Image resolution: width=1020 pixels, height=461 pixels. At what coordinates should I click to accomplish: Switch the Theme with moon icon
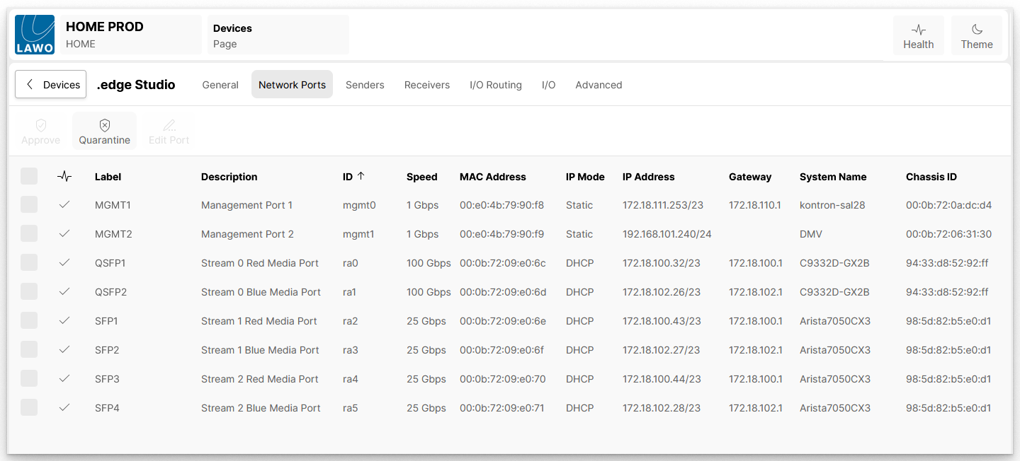(976, 35)
